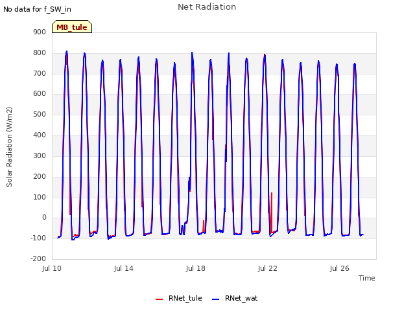This screenshot has width=415, height=311.
Task: Click the MB_tule site label
Action: pyautogui.click(x=72, y=27)
